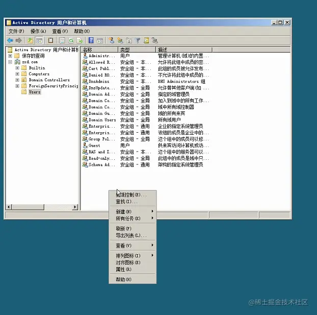
Task: Click the Group Policy row group icon
Action: click(85, 139)
